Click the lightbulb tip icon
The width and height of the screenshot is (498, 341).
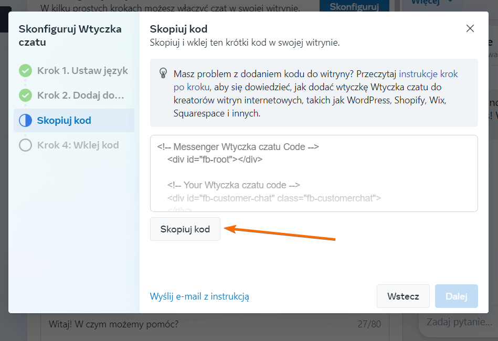[x=163, y=73]
